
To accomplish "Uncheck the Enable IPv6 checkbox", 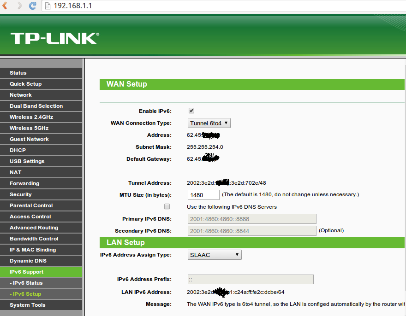I will pos(191,111).
